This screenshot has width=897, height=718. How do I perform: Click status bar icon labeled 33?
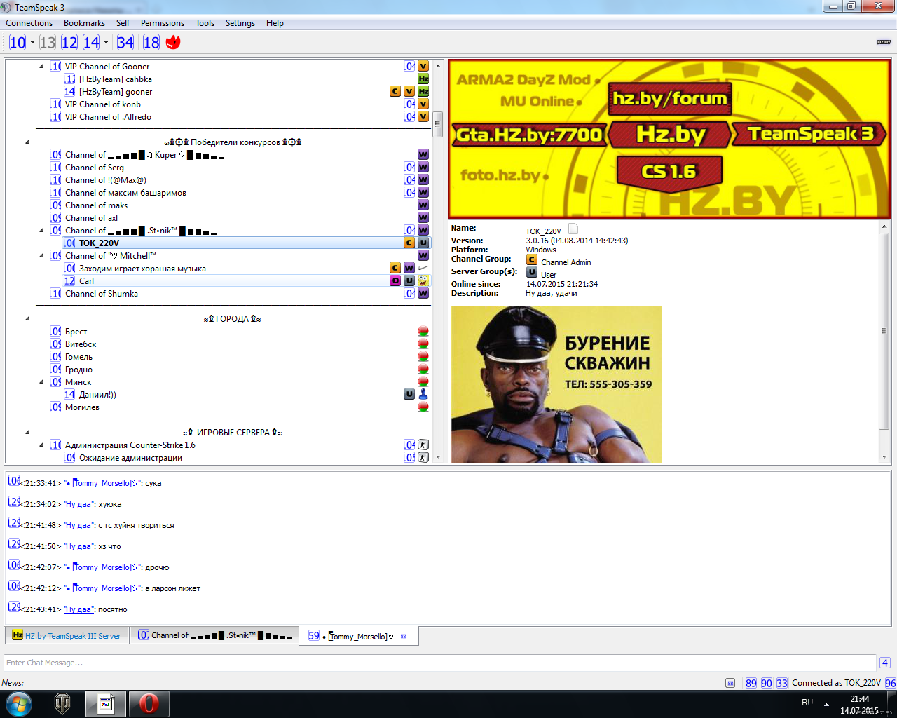[x=782, y=683]
